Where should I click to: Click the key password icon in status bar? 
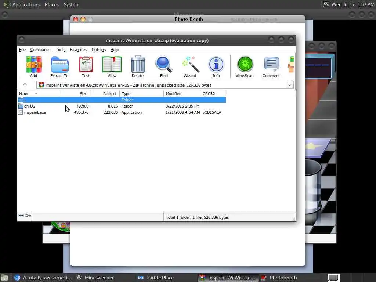tap(28, 216)
